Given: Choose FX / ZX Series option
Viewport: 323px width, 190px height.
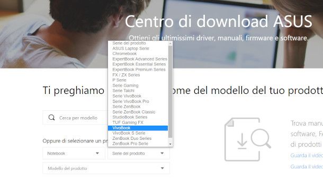Looking at the screenshot, I should tap(138, 75).
